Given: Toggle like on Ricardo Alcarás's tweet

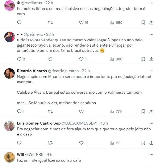Looking at the screenshot, I should [x=81, y=112].
